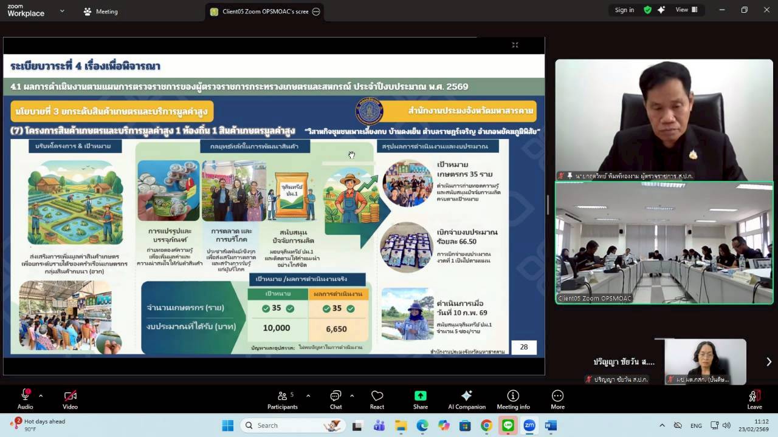The width and height of the screenshot is (778, 437).
Task: Open the Participants panel
Action: [x=282, y=399]
